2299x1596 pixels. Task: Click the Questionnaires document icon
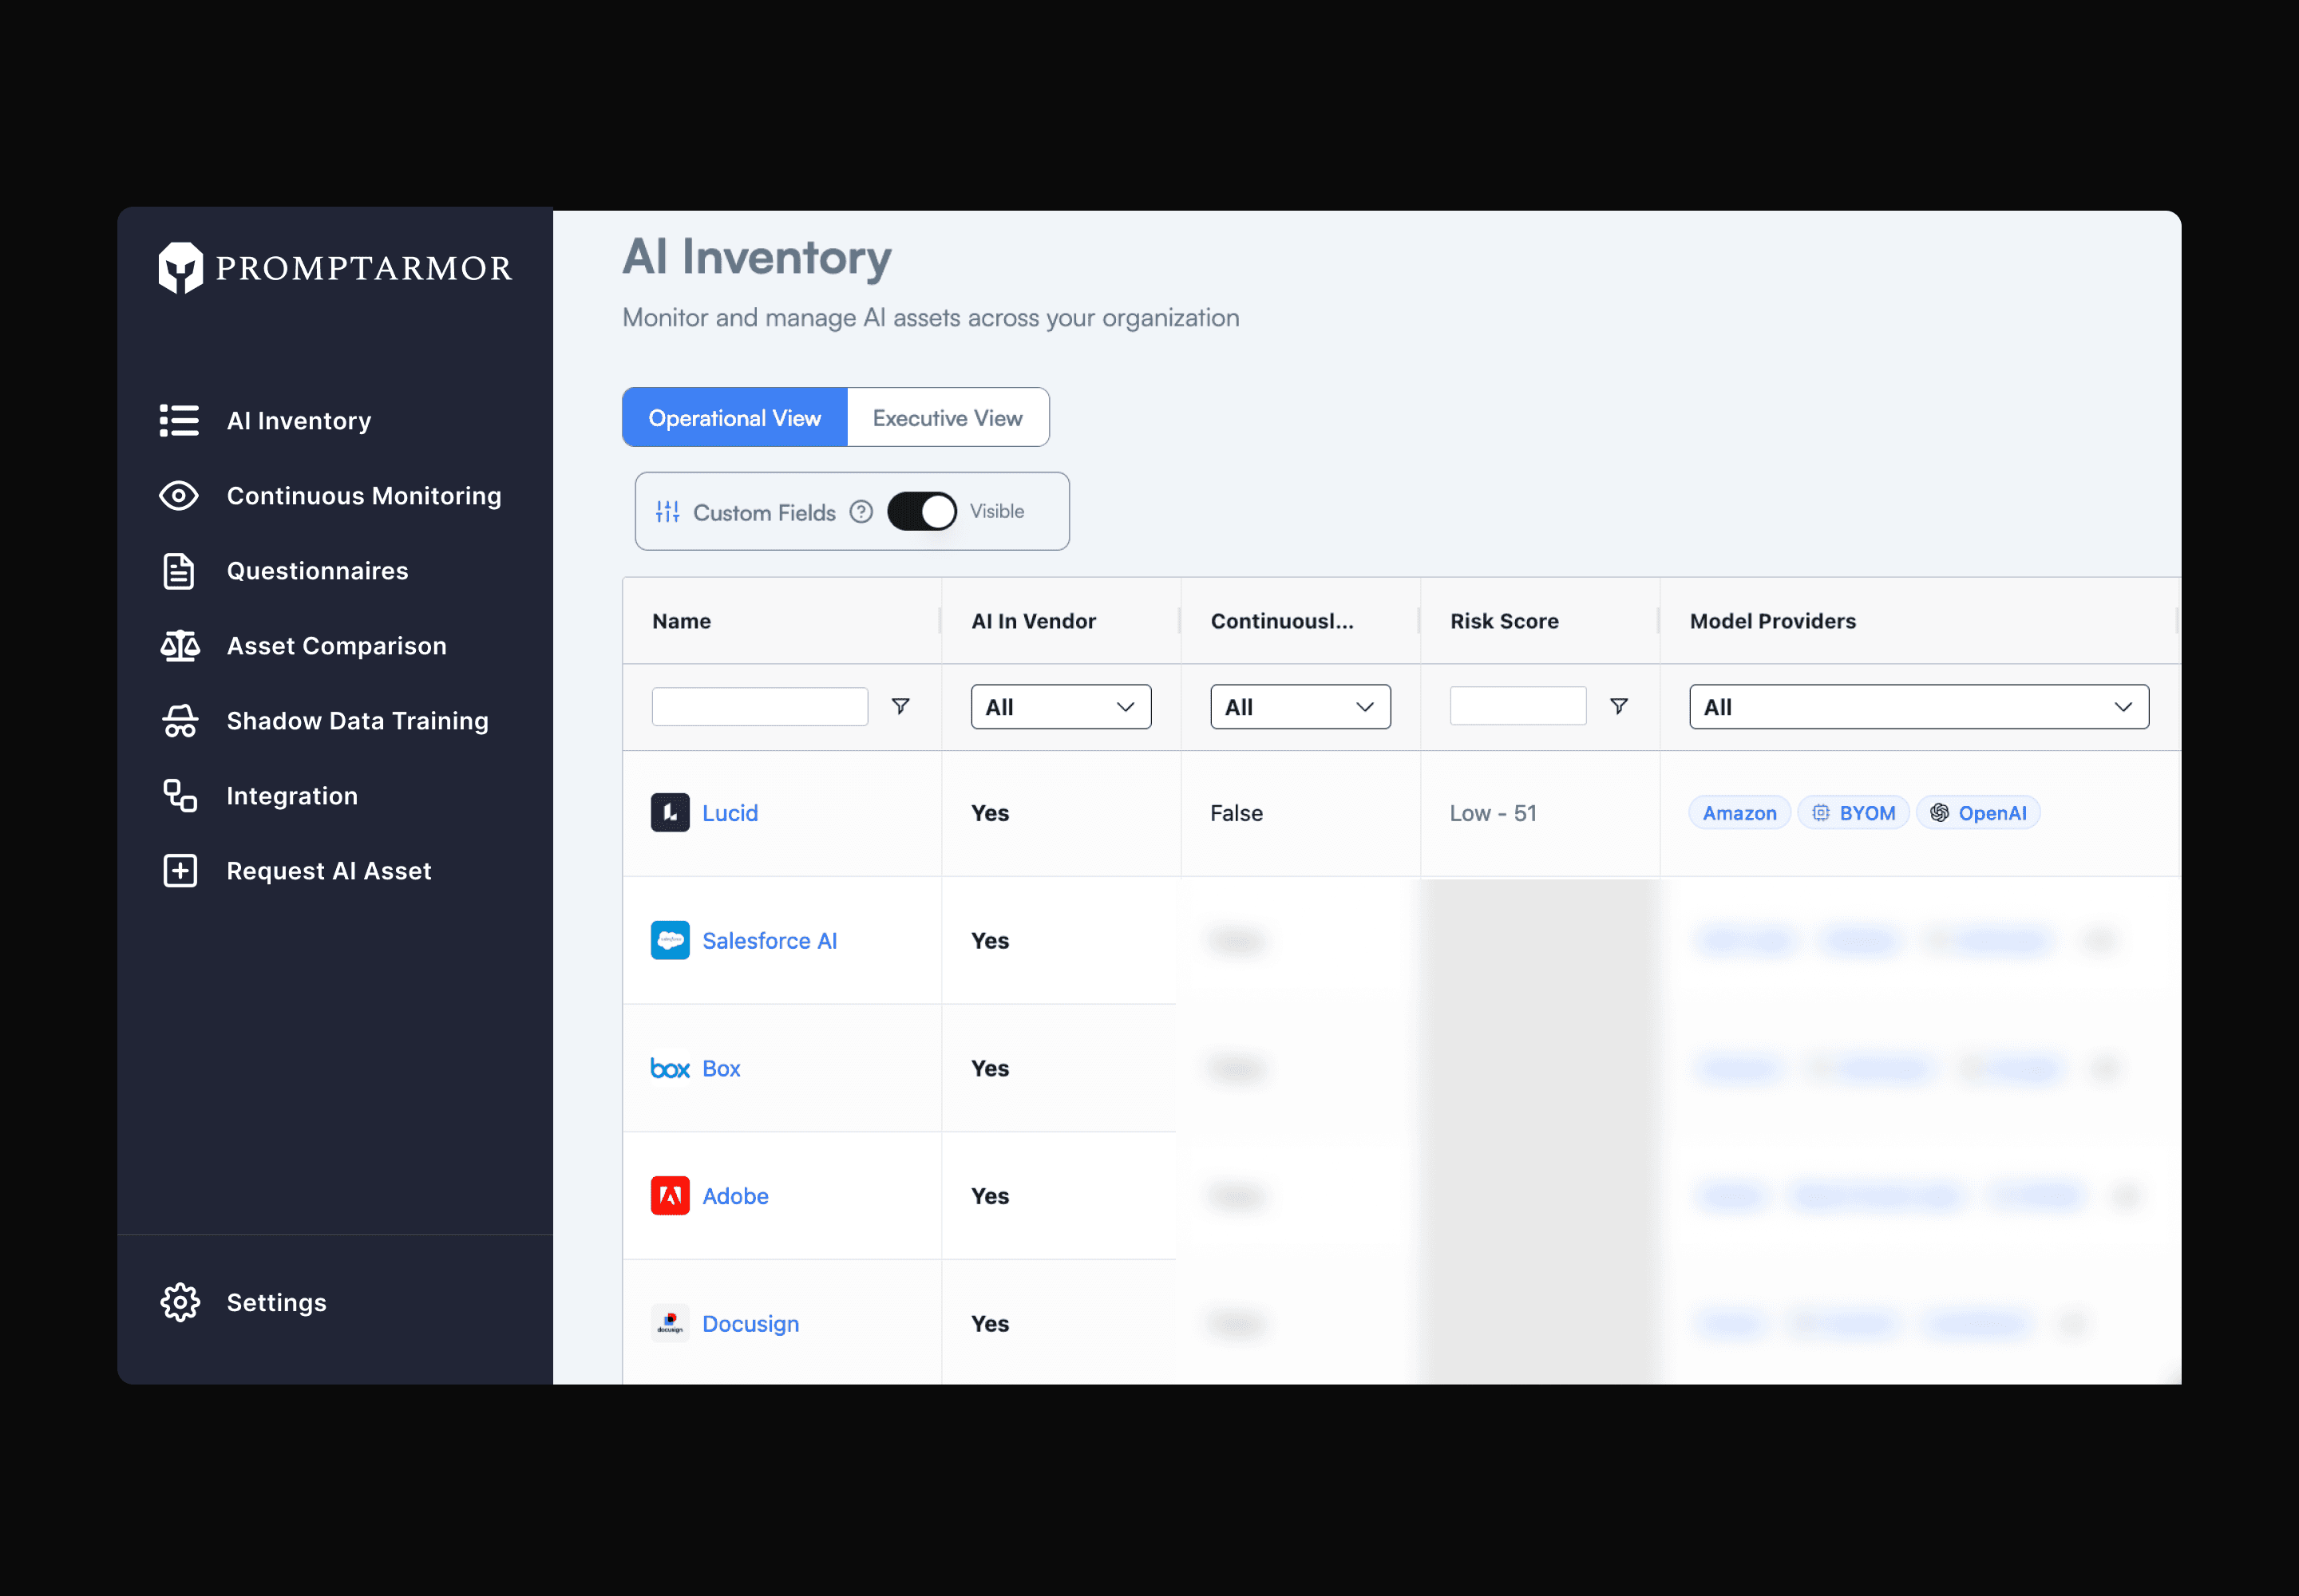click(179, 571)
